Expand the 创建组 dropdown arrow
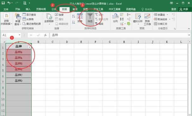192x116 pixels. point(167,14)
